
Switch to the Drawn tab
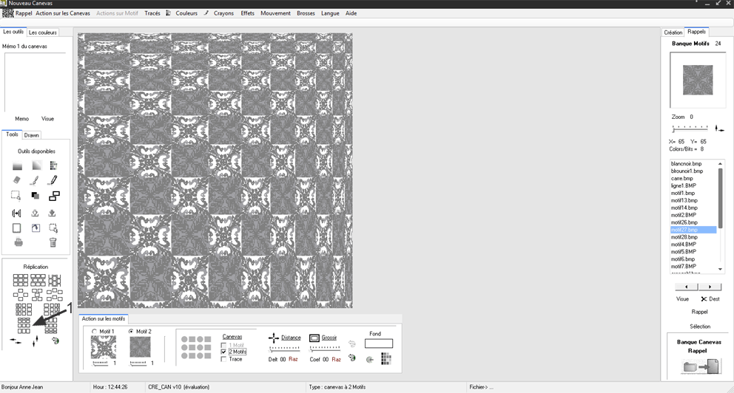(32, 135)
